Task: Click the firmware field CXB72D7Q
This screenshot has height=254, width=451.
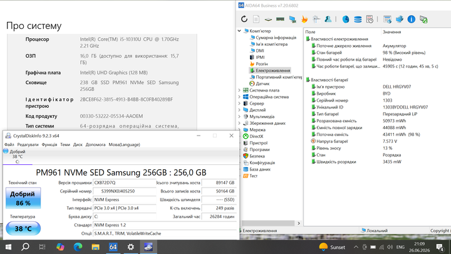Action: [125, 183]
